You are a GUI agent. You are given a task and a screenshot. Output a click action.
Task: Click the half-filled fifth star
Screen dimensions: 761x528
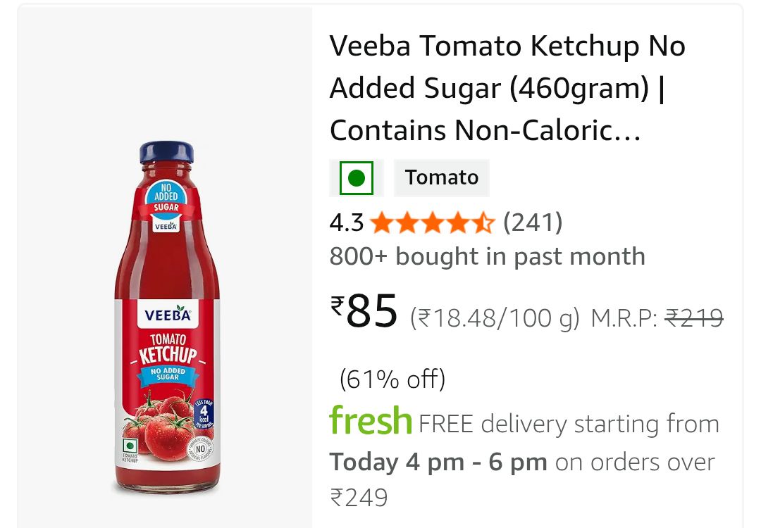tap(484, 223)
